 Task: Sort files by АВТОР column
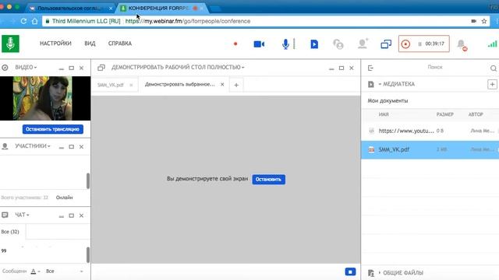click(x=476, y=114)
